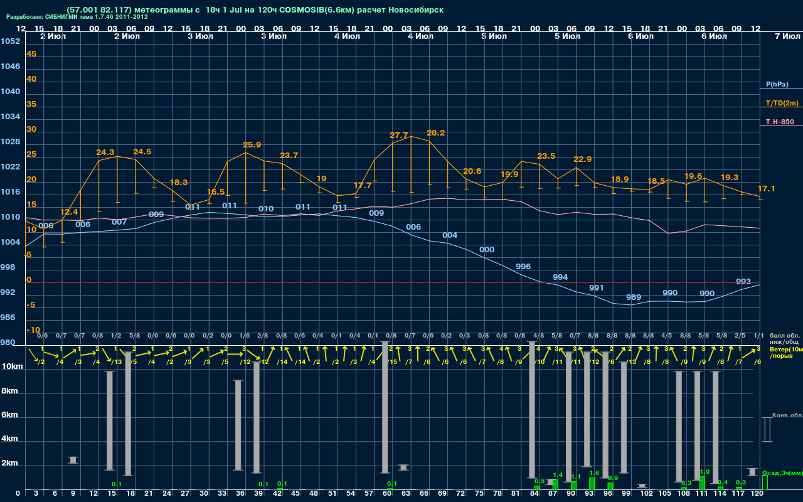
Task: Click the forecast hour 102 label
Action: tap(647, 494)
